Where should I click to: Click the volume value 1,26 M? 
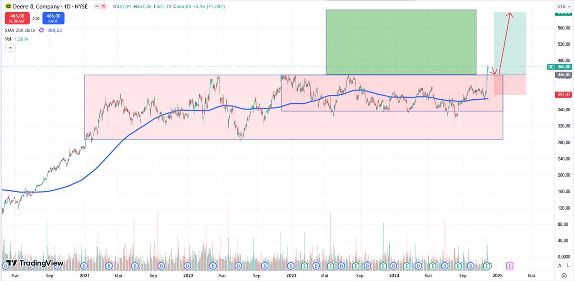[x=21, y=39]
